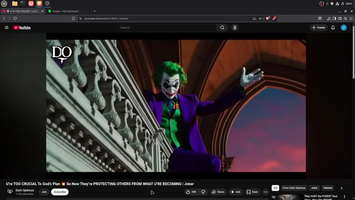The width and height of the screenshot is (355, 200).
Task: Go to the YouTube home logo
Action: pyautogui.click(x=22, y=27)
